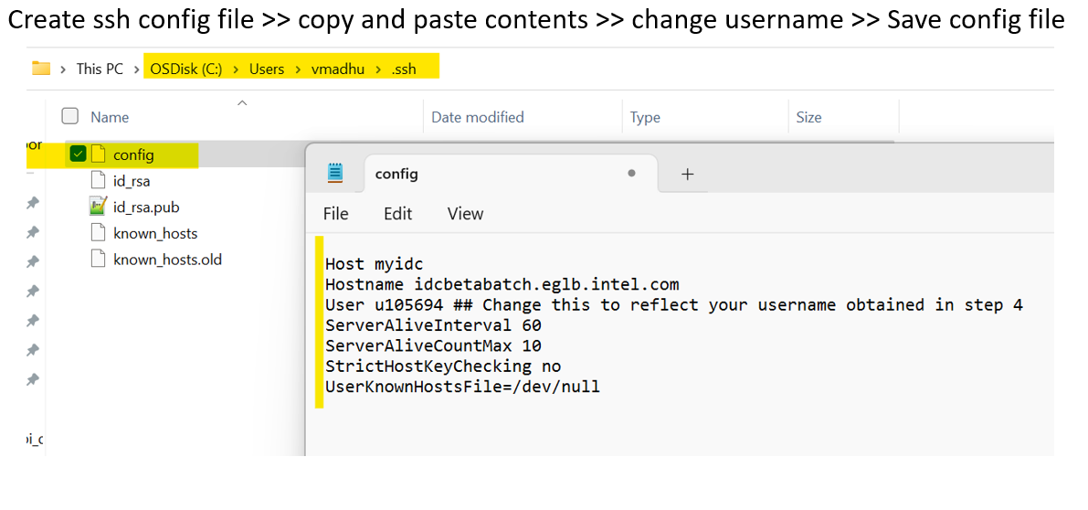Screen dimensions: 1088x510
Task: Click sort arrow above Name column
Action: 242,102
